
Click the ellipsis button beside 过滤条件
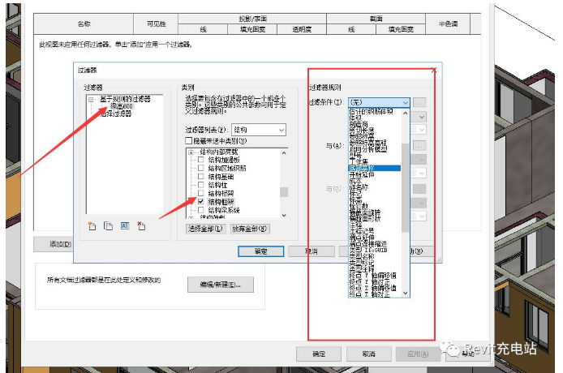pyautogui.click(x=419, y=103)
